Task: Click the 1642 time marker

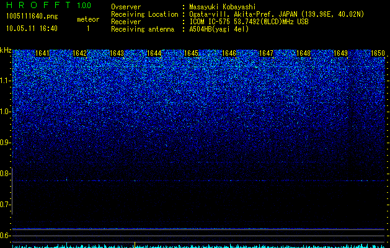Action: click(x=79, y=53)
